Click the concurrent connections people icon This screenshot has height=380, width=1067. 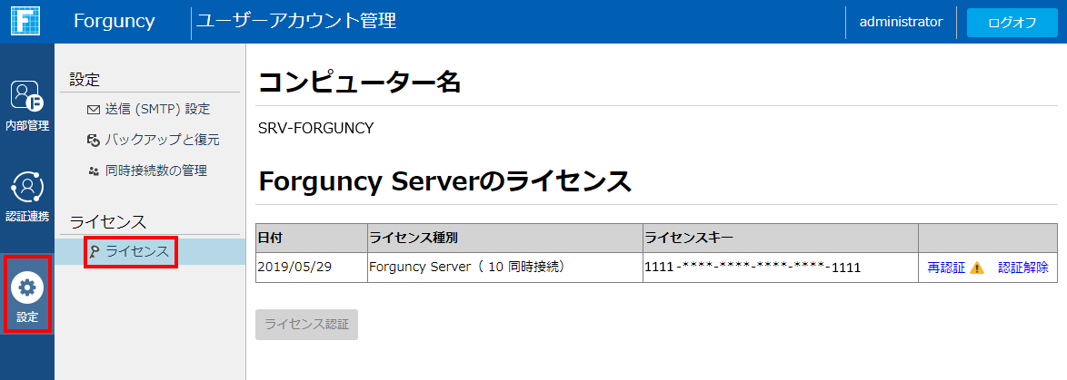[x=94, y=171]
